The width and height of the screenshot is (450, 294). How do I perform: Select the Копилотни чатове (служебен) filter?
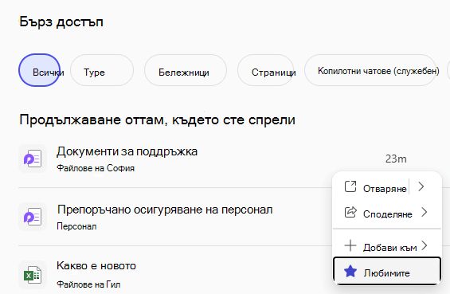370,70
